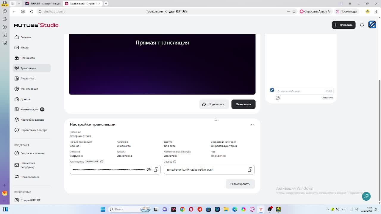Open a new browser tab

click(106, 4)
